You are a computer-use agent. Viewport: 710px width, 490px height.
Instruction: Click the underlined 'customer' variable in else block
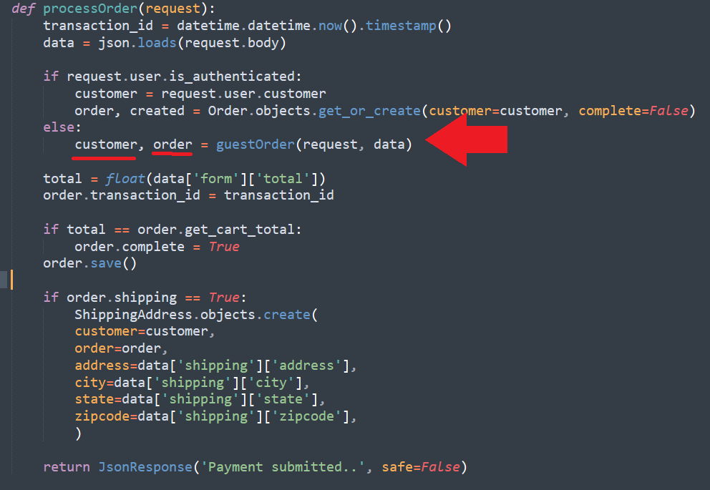[x=106, y=144]
